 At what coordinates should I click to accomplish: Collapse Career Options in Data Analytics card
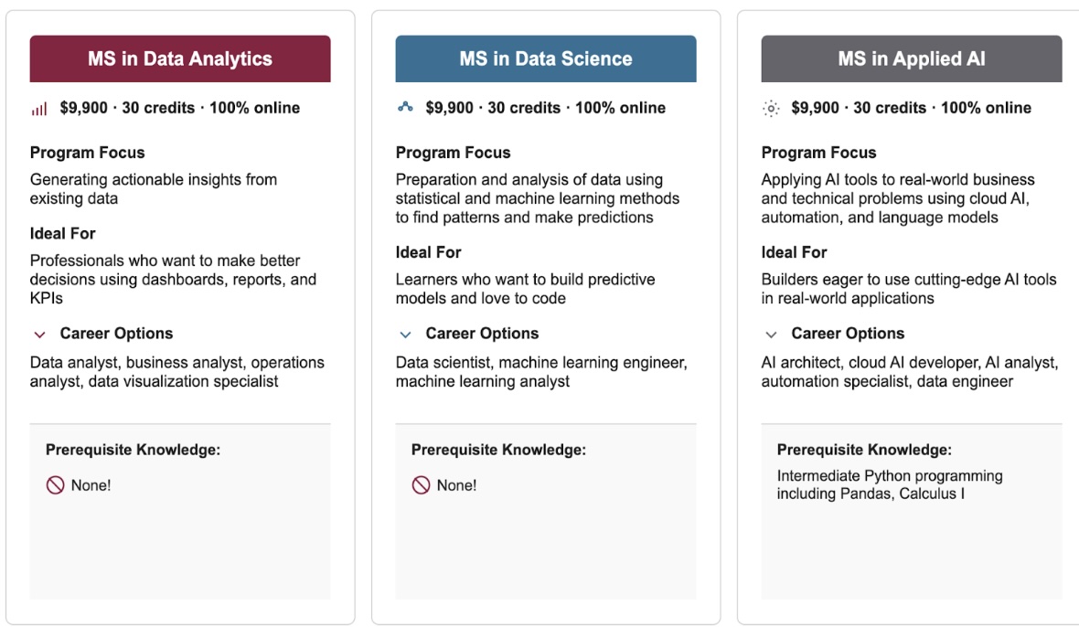(39, 335)
